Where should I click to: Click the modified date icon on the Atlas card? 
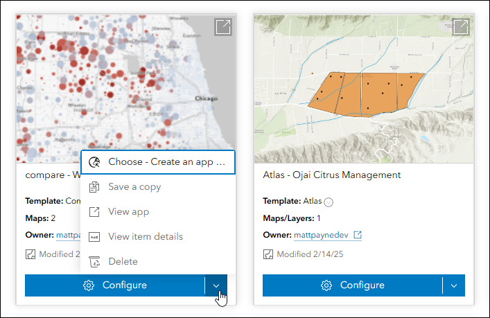[x=268, y=254]
